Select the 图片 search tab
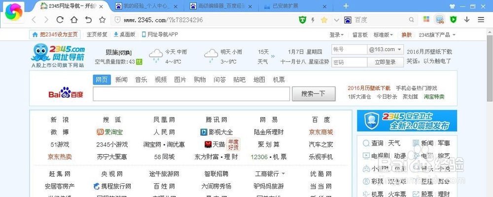The width and height of the screenshot is (493, 197). [x=180, y=80]
